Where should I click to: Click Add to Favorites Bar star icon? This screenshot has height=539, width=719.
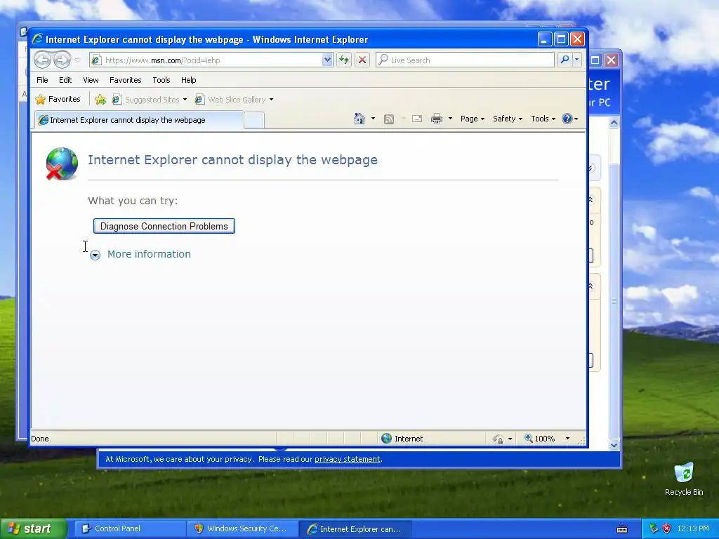pos(100,100)
